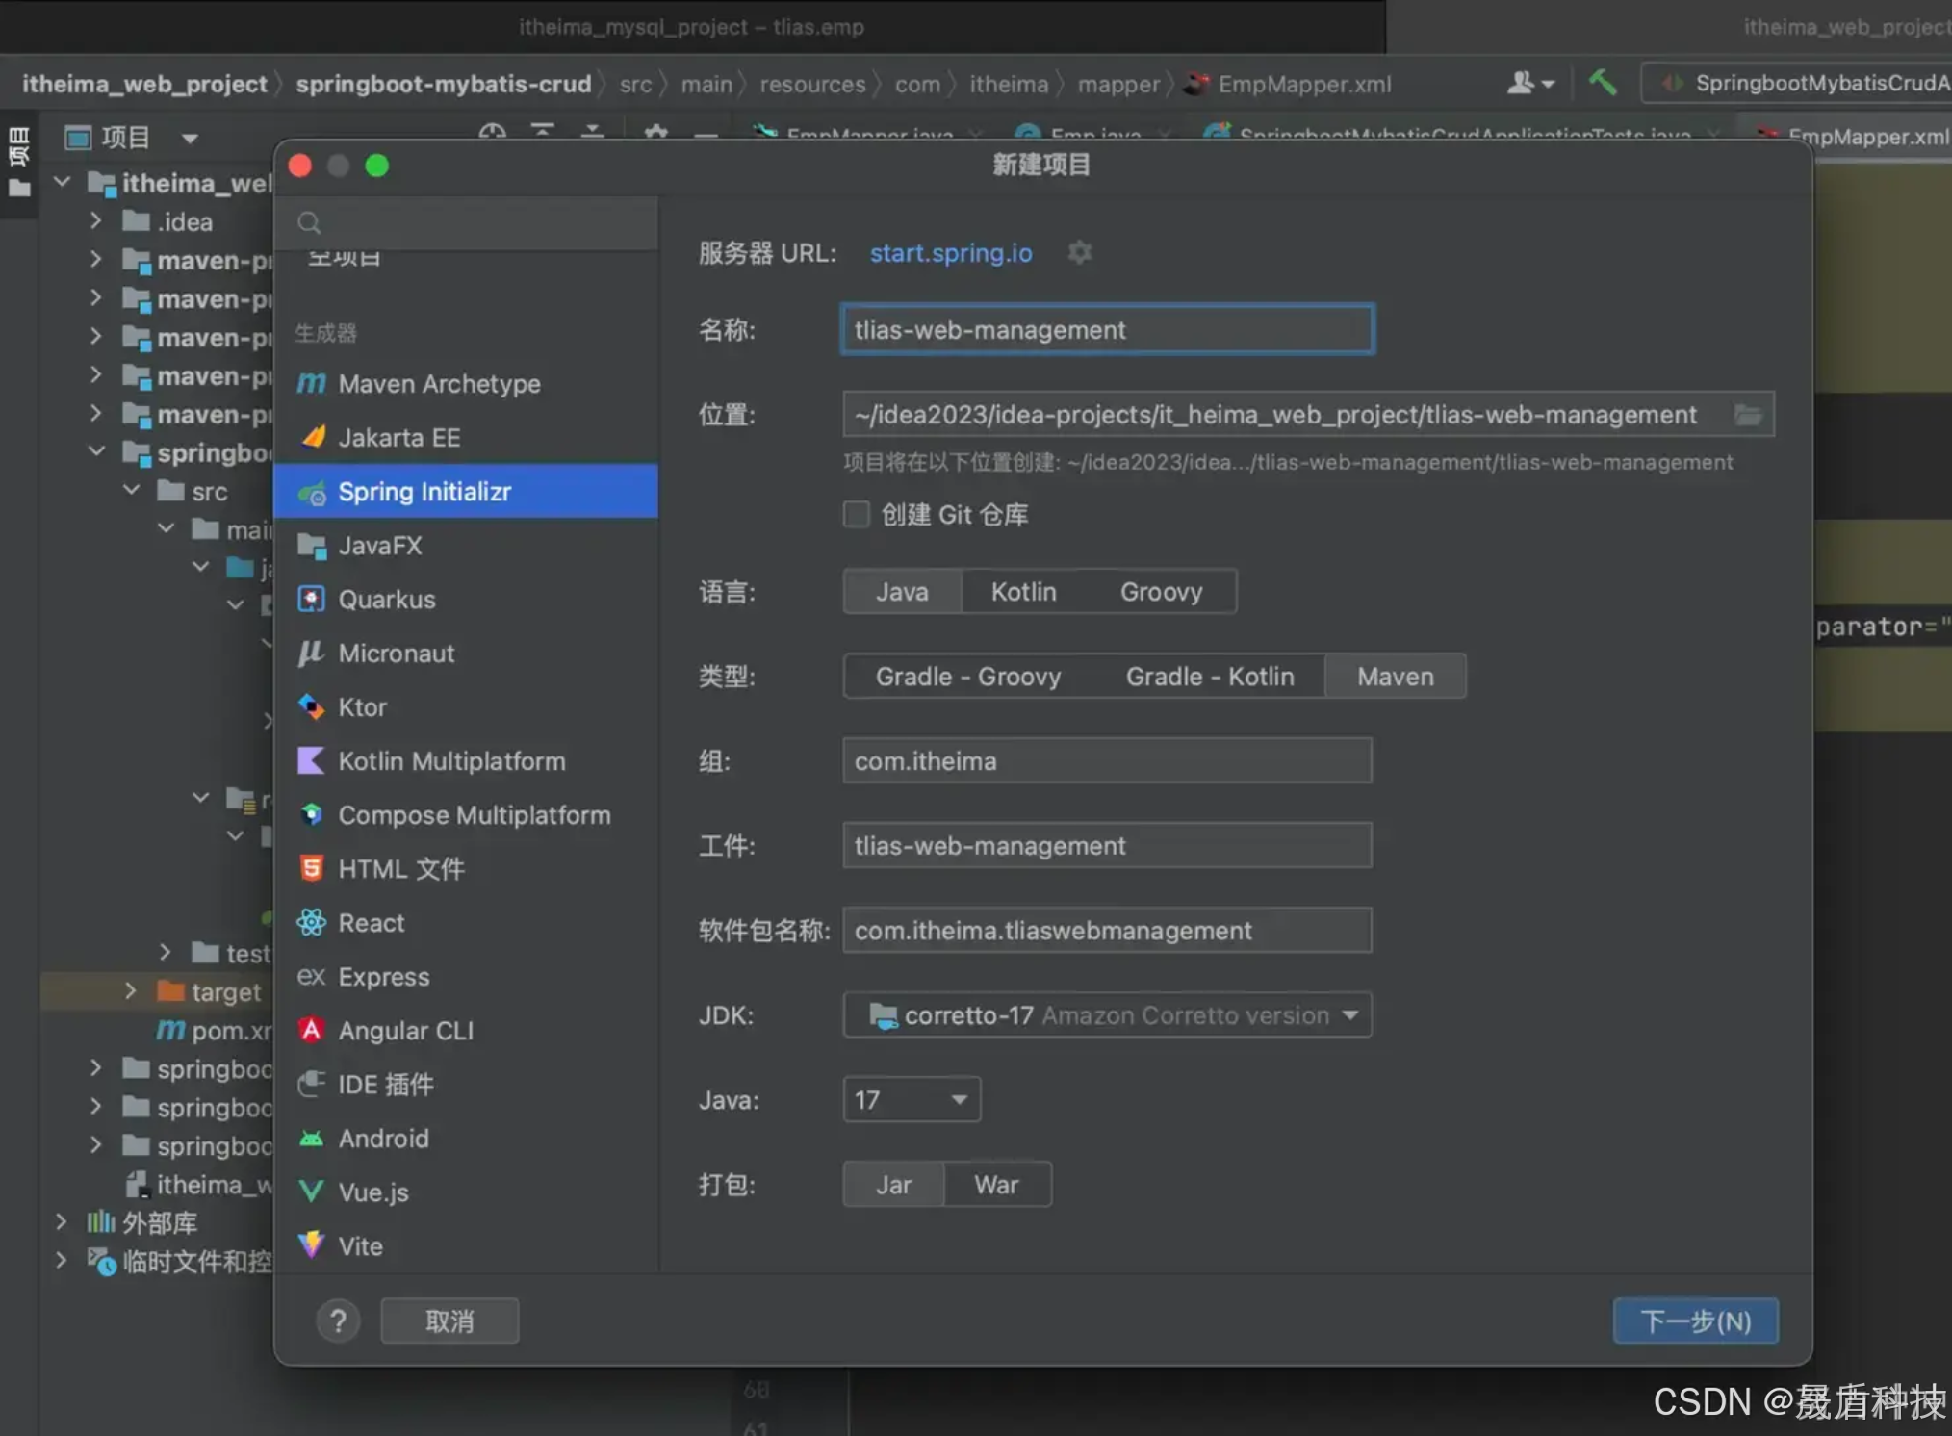Open the JDK corretto-17 dropdown
1952x1436 pixels.
[x=1107, y=1014]
